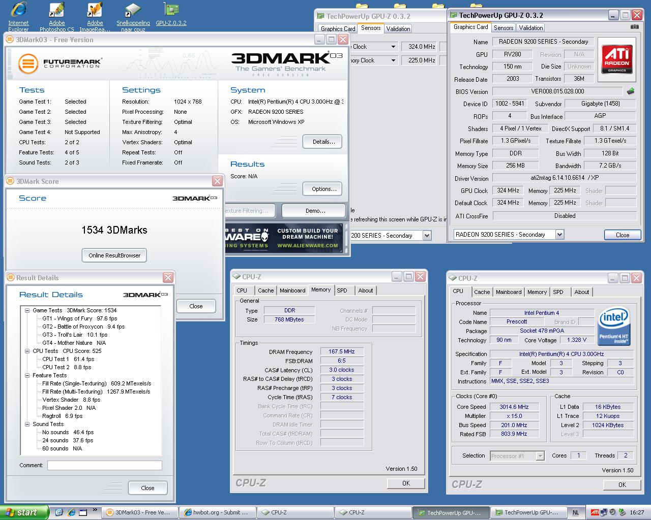Select the Fill Rate (Multi-Texturing) result row
Viewport: 651px width, 520px height.
[x=96, y=392]
